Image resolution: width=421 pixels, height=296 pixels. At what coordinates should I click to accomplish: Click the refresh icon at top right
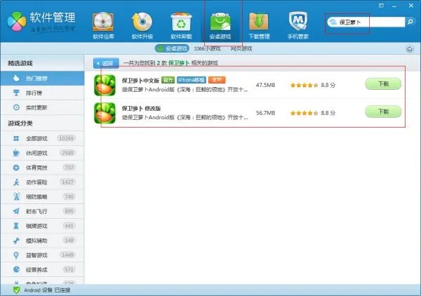click(x=409, y=49)
